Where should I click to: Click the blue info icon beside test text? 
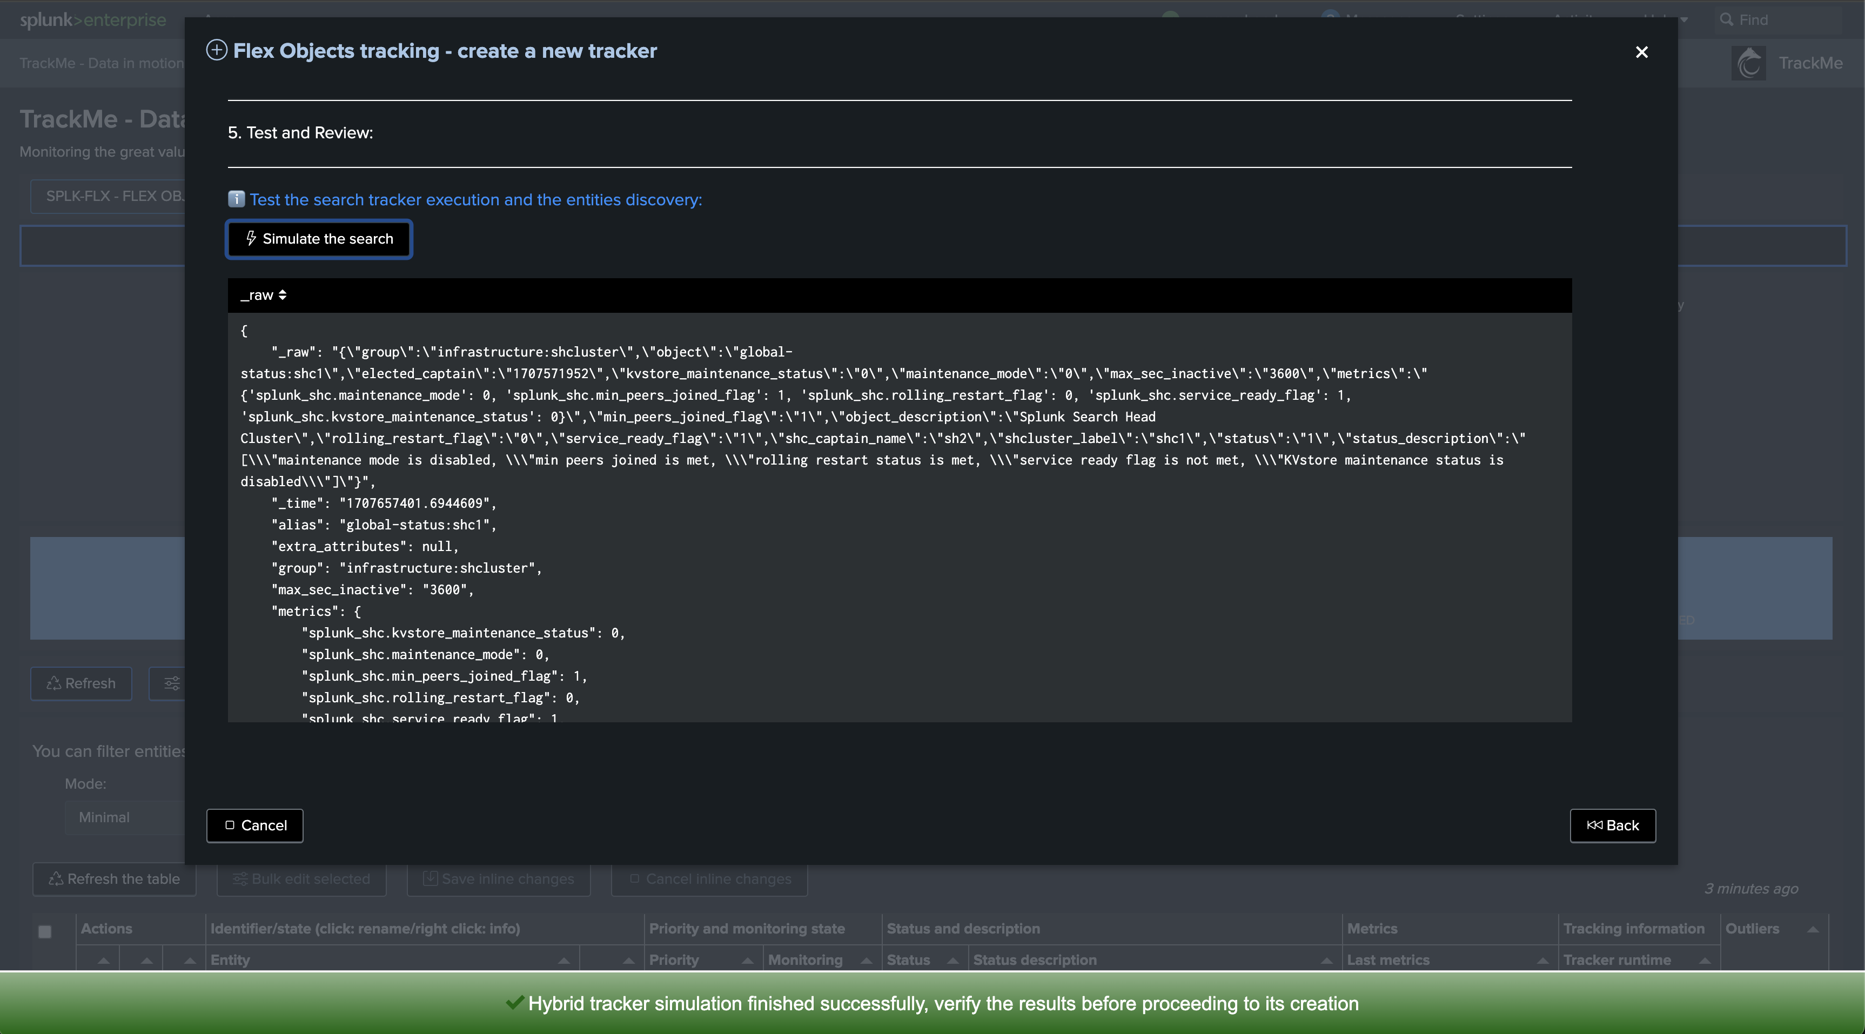pyautogui.click(x=236, y=199)
